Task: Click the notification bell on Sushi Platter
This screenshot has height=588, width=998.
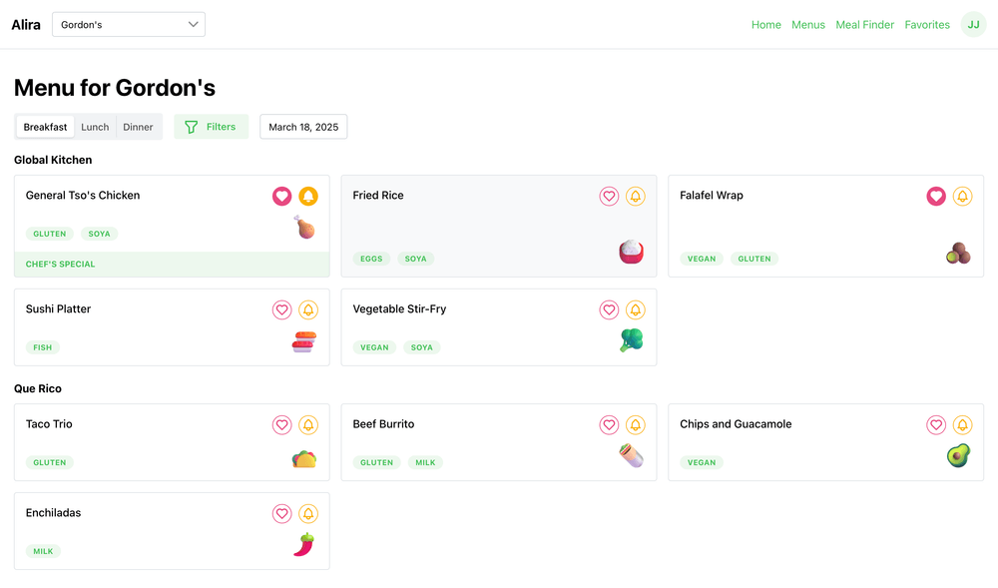Action: coord(308,309)
